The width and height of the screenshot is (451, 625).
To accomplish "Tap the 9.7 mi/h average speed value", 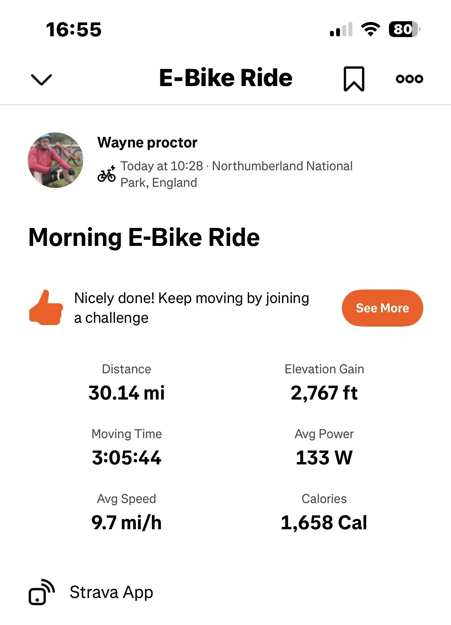I will click(x=126, y=523).
